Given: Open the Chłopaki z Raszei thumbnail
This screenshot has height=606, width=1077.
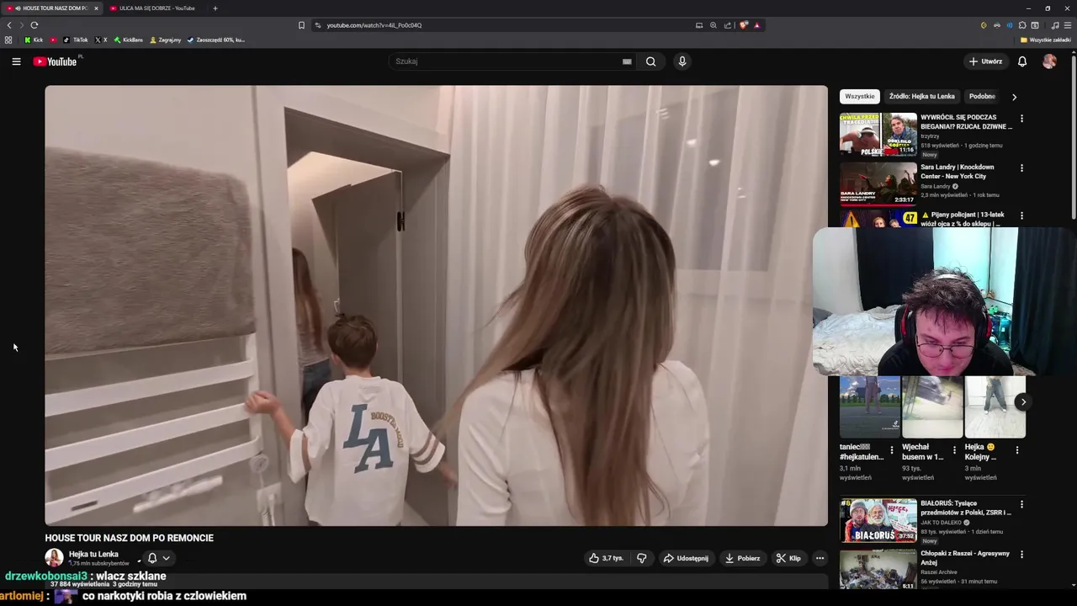Looking at the screenshot, I should point(878,569).
